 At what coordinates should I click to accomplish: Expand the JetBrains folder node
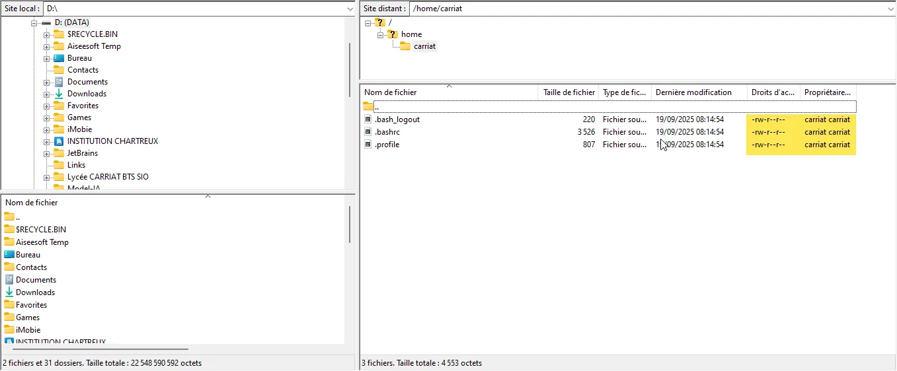point(47,153)
